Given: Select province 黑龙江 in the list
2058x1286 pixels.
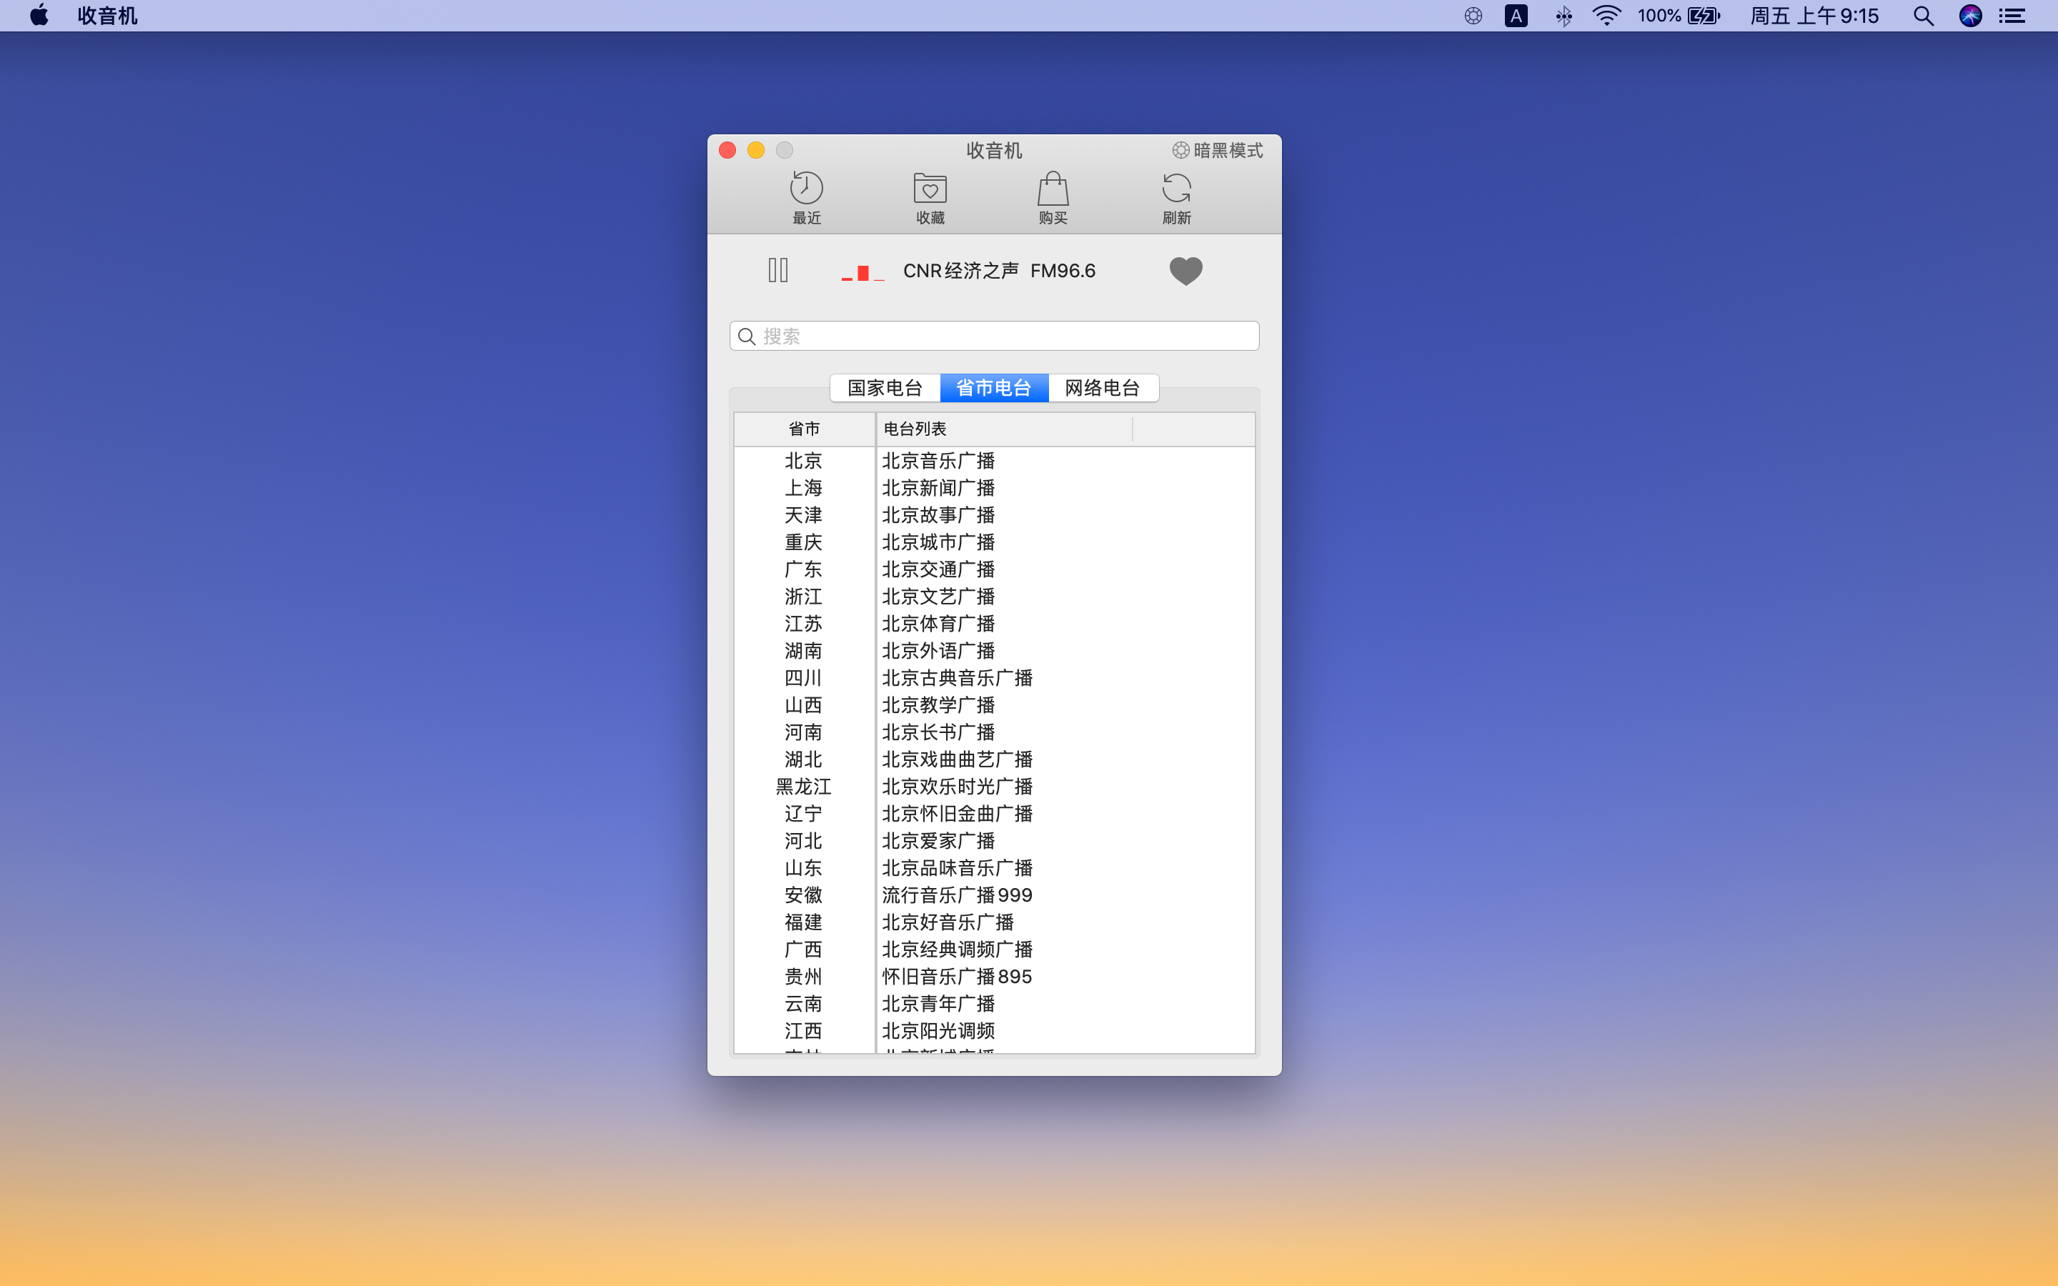Looking at the screenshot, I should click(804, 787).
